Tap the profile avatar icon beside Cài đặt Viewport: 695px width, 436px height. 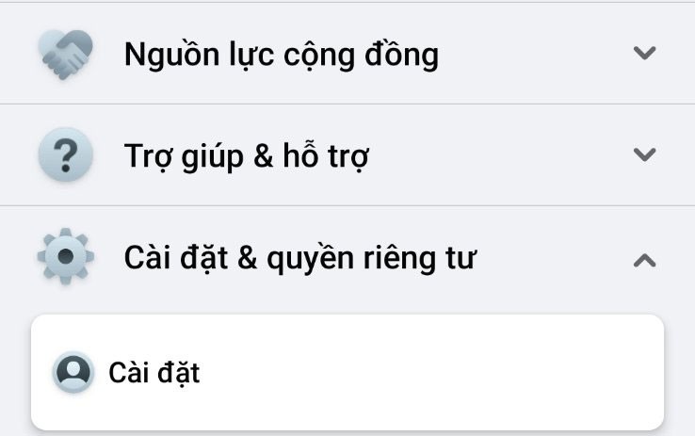pos(73,372)
